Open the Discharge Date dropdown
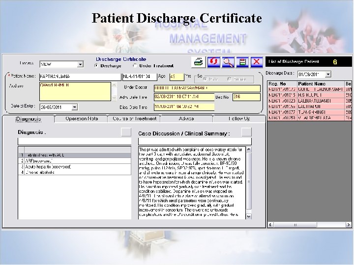Screen dimensions: 354x265 (328, 74)
